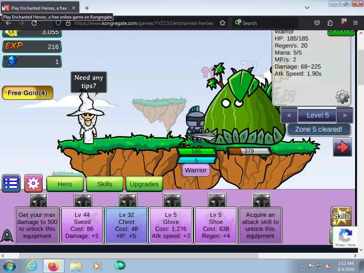
Task: Click arrow above attack skill locked card
Action: [x=262, y=200]
